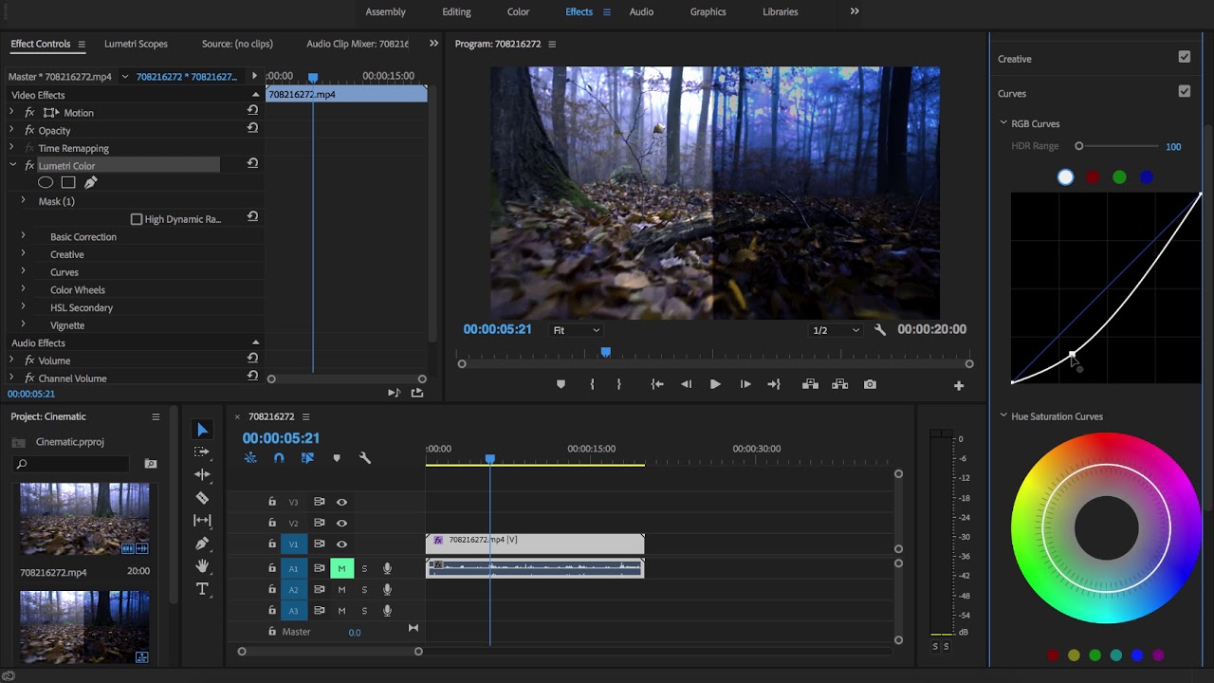Click the Lift button in Program monitor
The image size is (1214, 683).
tap(810, 384)
